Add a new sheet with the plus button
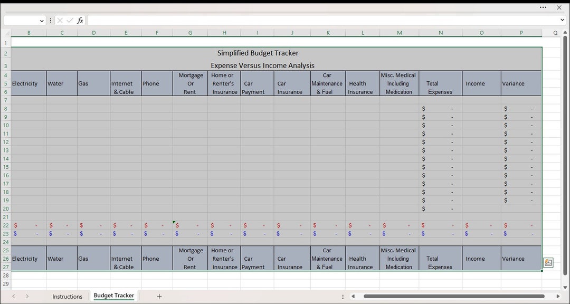The height and width of the screenshot is (304, 570). coord(159,296)
